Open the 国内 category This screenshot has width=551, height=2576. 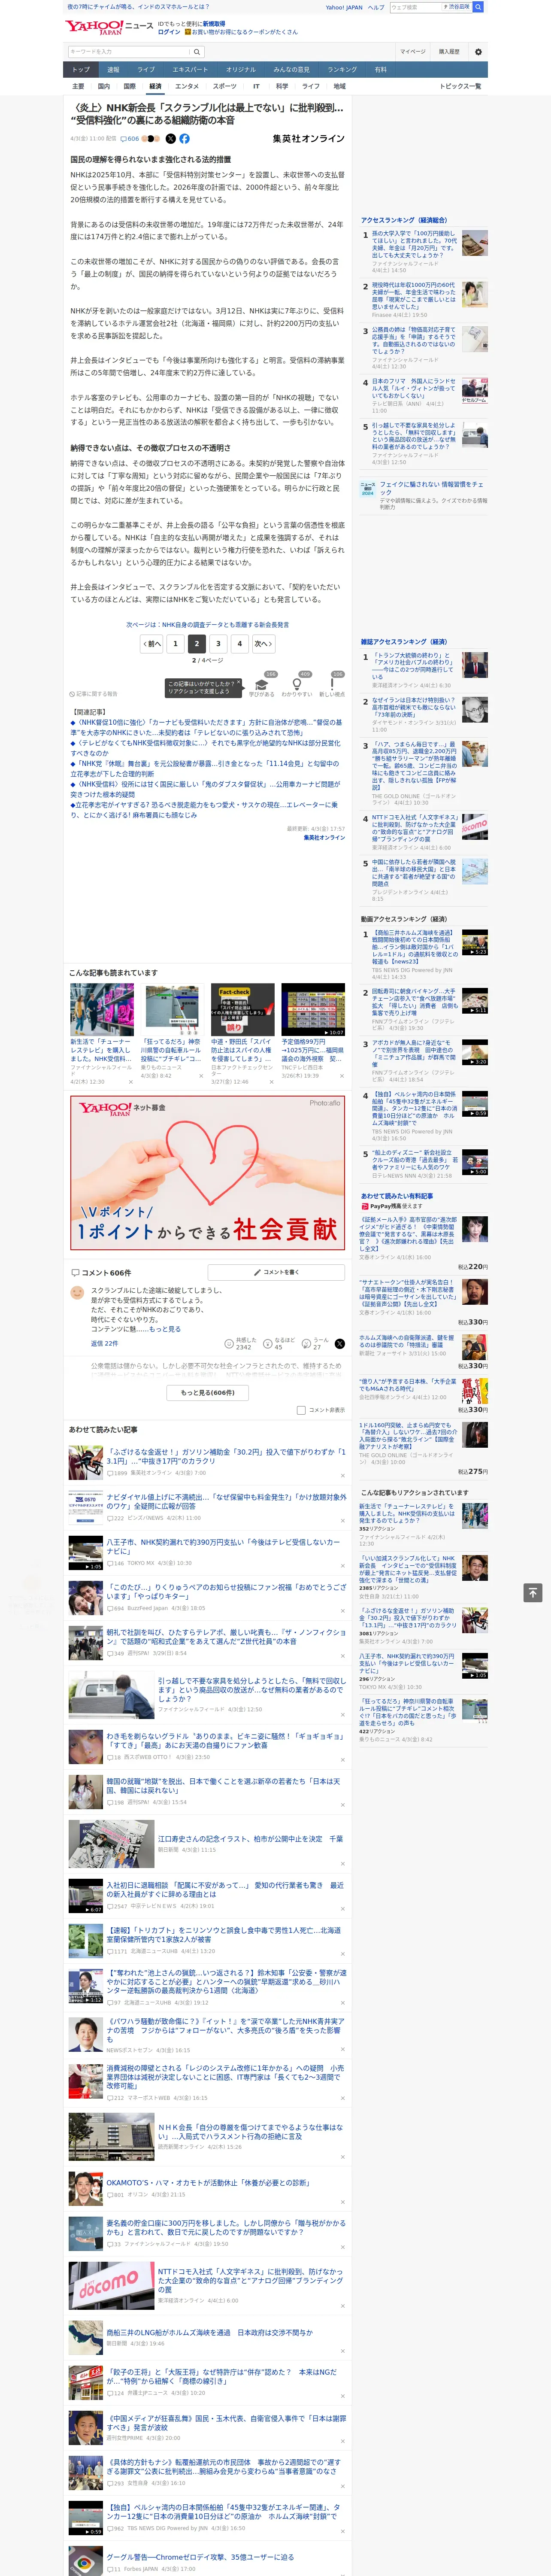[104, 86]
